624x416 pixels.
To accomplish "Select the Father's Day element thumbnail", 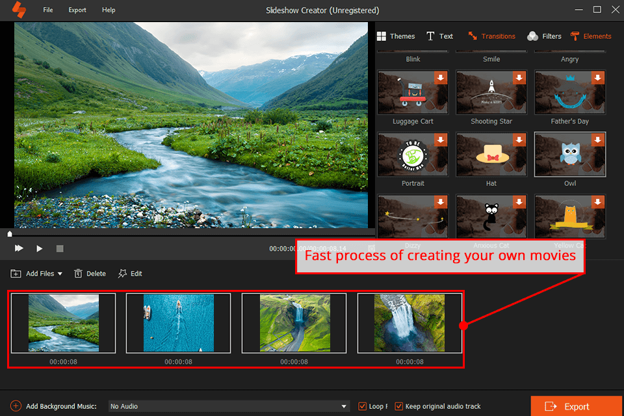I will 570,92.
